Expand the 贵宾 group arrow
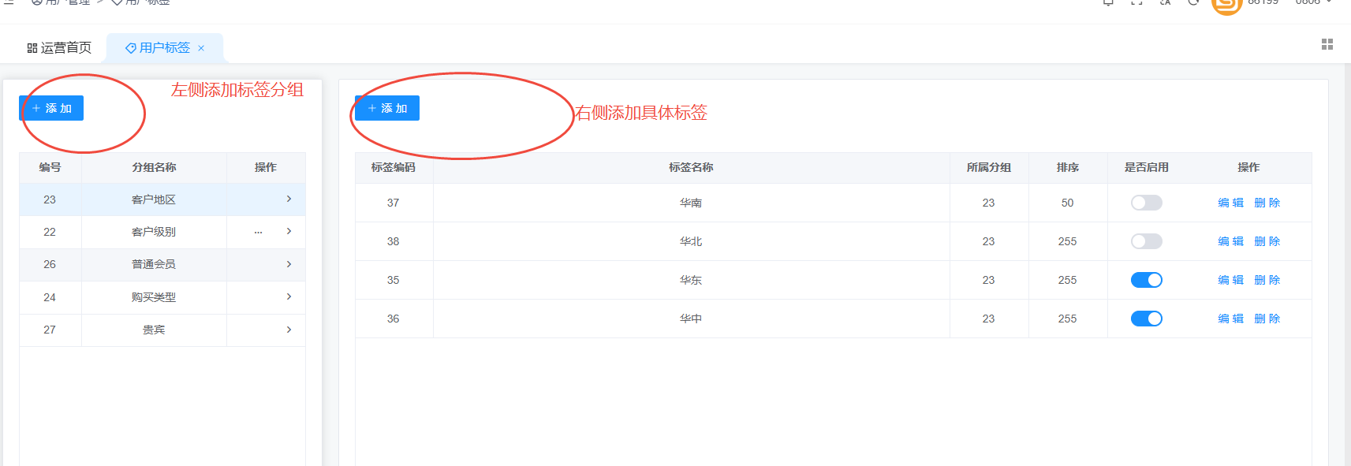The image size is (1351, 466). [289, 330]
